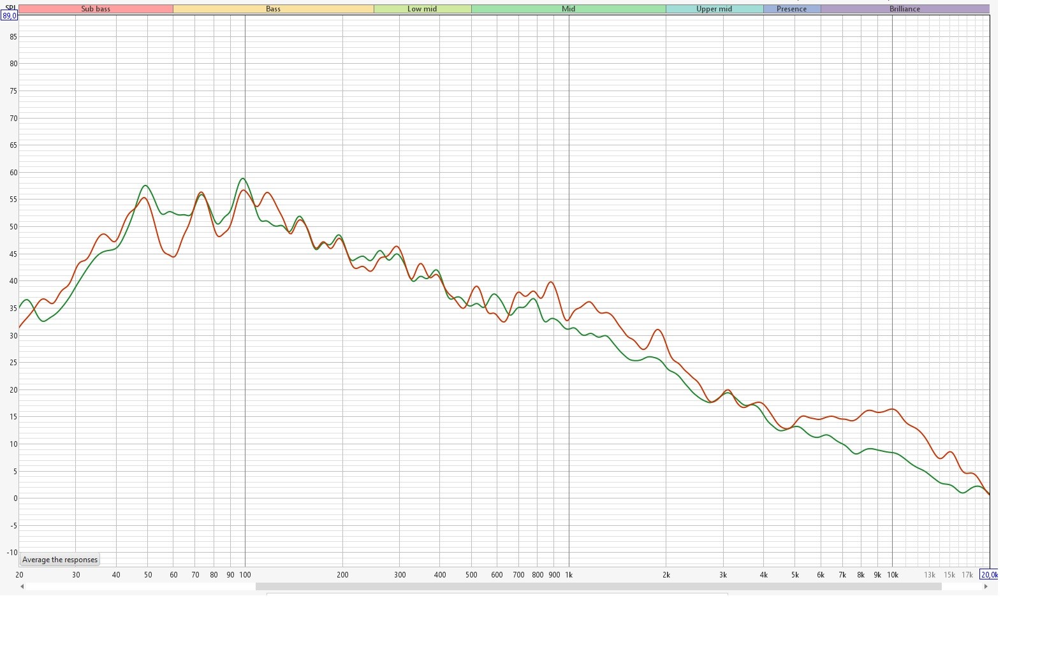Click the 20,0k frequency upper limit field
The height and width of the screenshot is (654, 1047).
[x=988, y=575]
